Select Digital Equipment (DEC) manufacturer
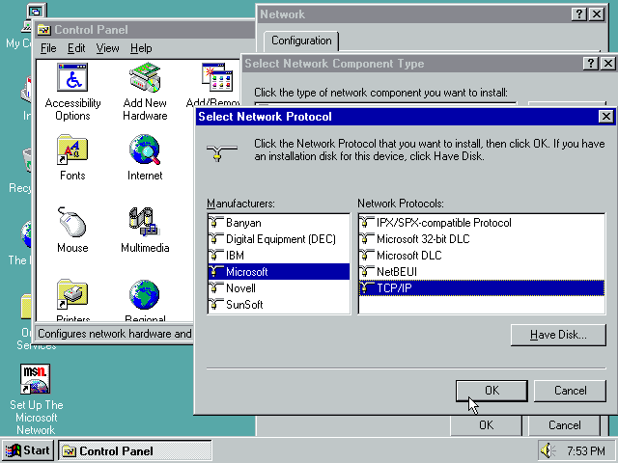The height and width of the screenshot is (463, 618). 278,239
